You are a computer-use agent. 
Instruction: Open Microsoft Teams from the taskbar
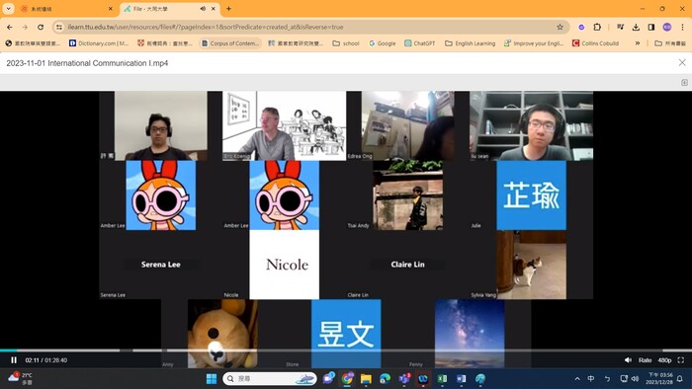pyautogui.click(x=403, y=378)
